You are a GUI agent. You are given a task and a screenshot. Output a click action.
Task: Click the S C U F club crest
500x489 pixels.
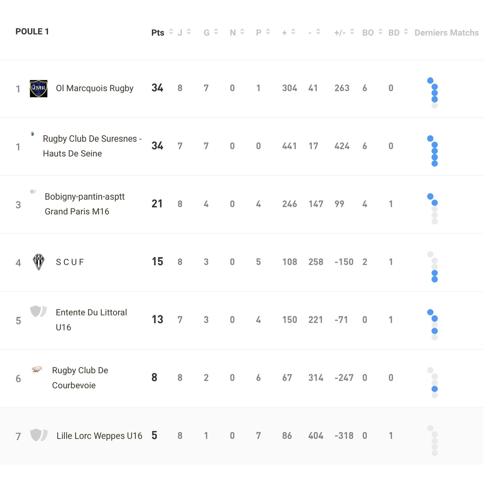click(x=39, y=262)
